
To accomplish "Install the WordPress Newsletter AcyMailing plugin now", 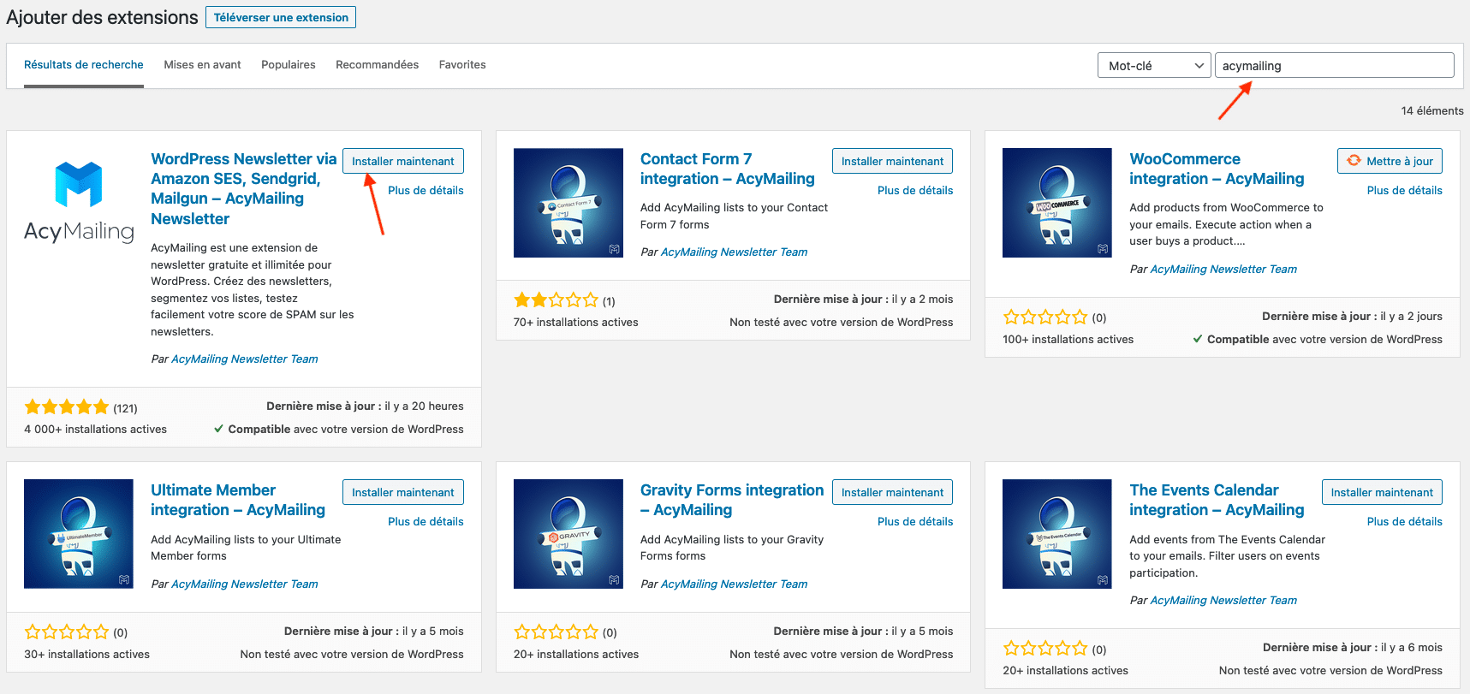I will (402, 161).
